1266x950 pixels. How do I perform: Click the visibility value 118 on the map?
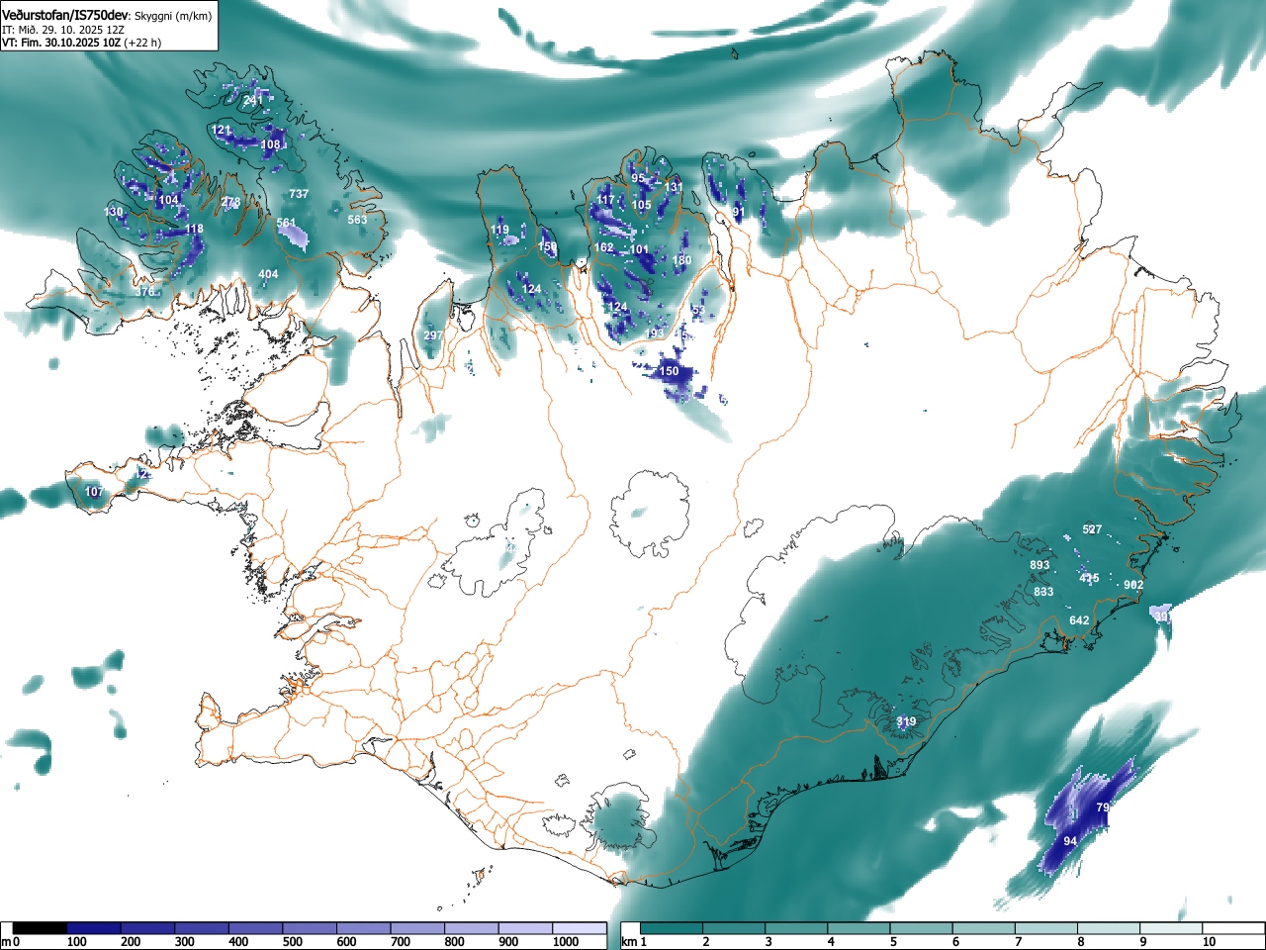(194, 229)
